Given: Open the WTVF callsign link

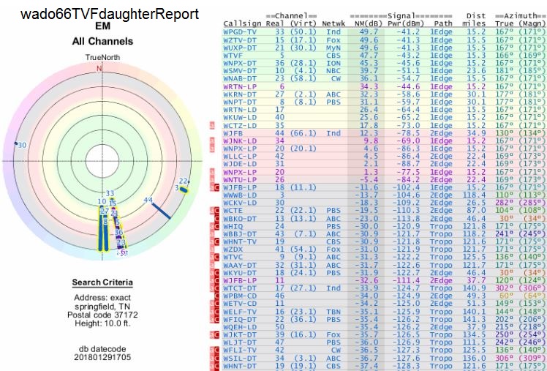Looking at the screenshot, I should click(234, 55).
